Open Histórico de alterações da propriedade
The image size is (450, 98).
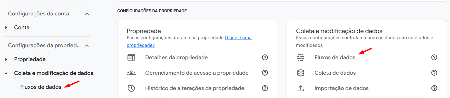pyautogui.click(x=195, y=88)
